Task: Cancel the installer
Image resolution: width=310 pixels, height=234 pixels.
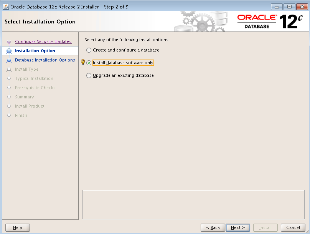Action: point(293,228)
